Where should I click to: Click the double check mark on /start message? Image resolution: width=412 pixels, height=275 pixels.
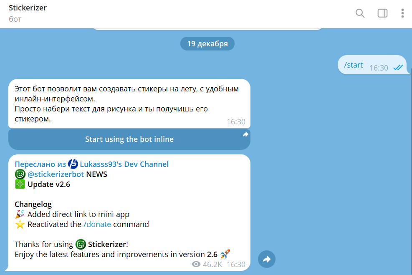[x=398, y=68]
